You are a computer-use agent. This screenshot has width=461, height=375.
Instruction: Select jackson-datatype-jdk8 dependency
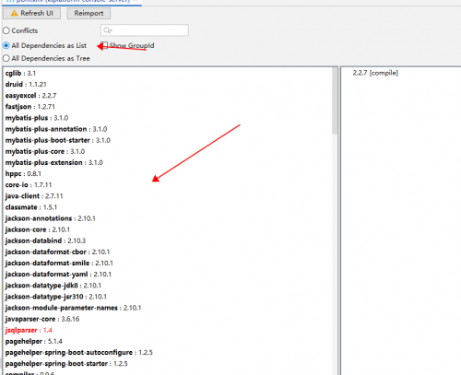[53, 286]
